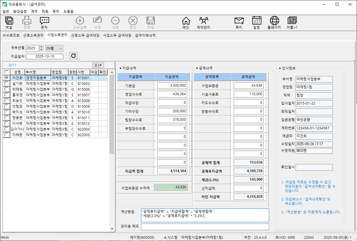Click the green 사업보증금 누적액 field

coord(171,187)
